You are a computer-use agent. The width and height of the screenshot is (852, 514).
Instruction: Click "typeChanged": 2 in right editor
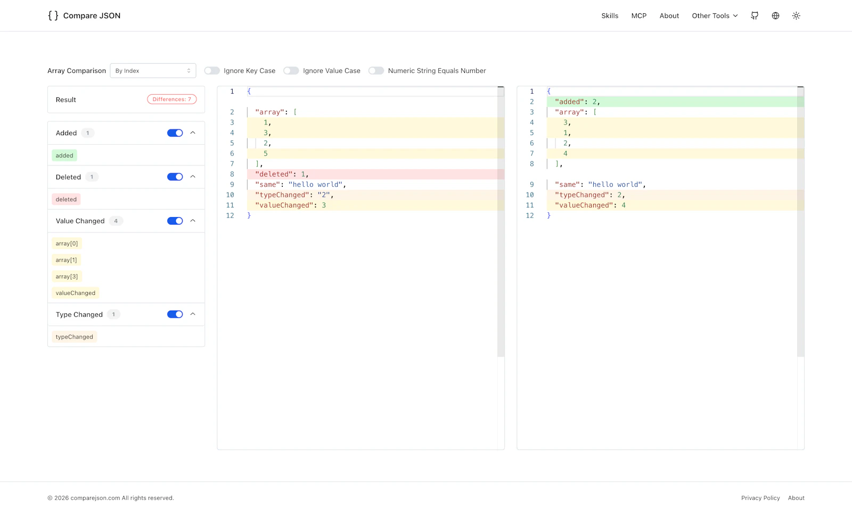[x=590, y=195]
